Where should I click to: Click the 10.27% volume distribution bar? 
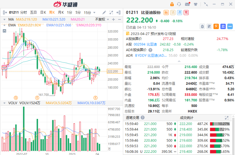(220, 124)
